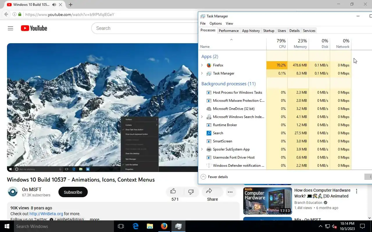Expand Microsoft Windows Search Indexer group
This screenshot has height=232, width=372.
click(202, 117)
